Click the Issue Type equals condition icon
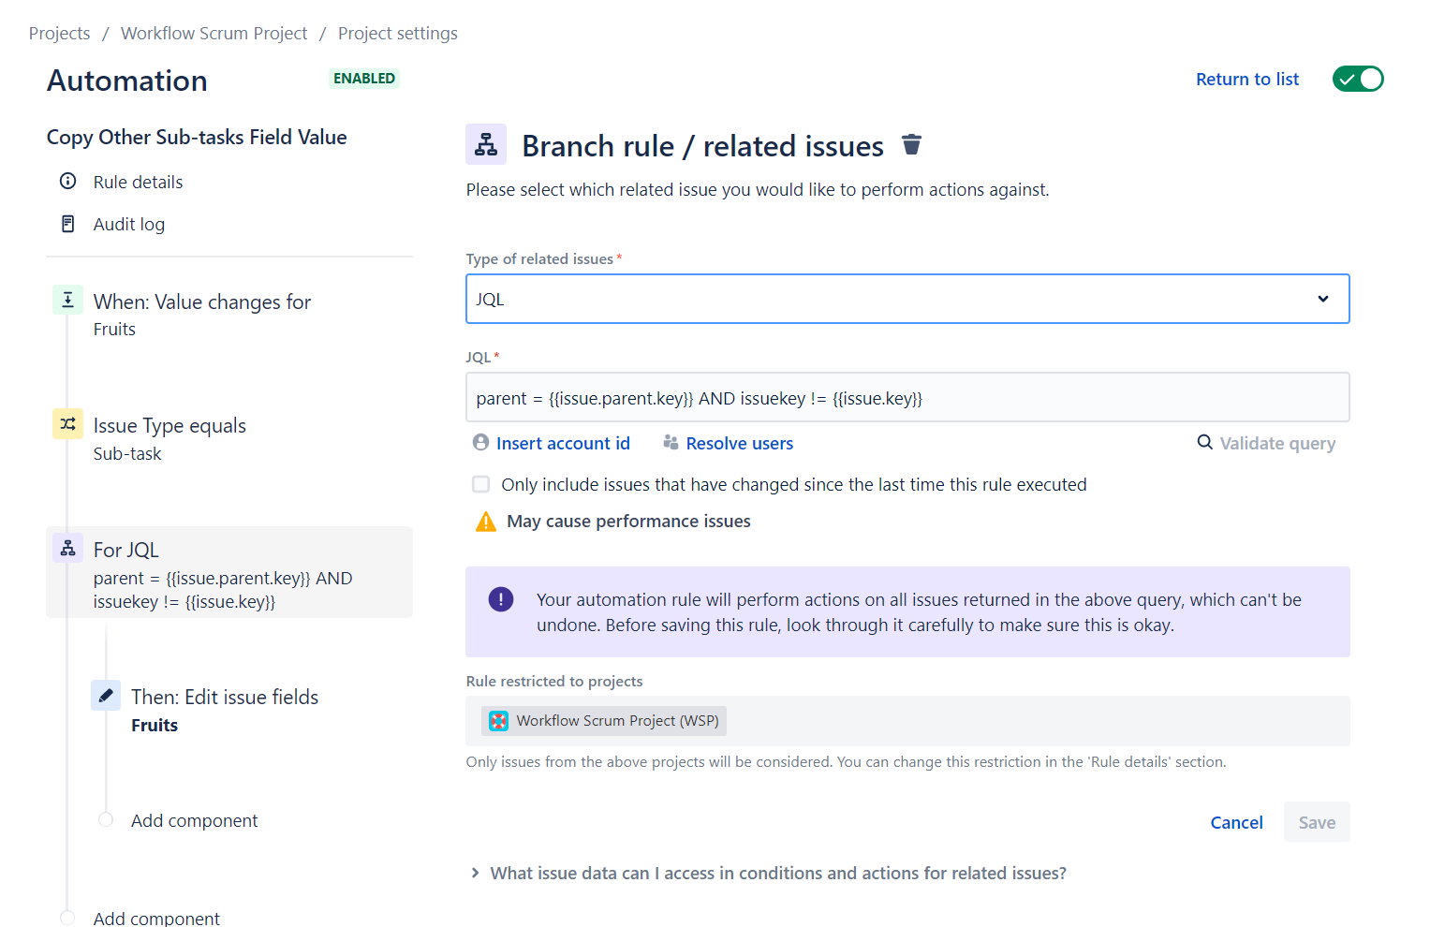This screenshot has height=927, width=1430. pyautogui.click(x=66, y=423)
